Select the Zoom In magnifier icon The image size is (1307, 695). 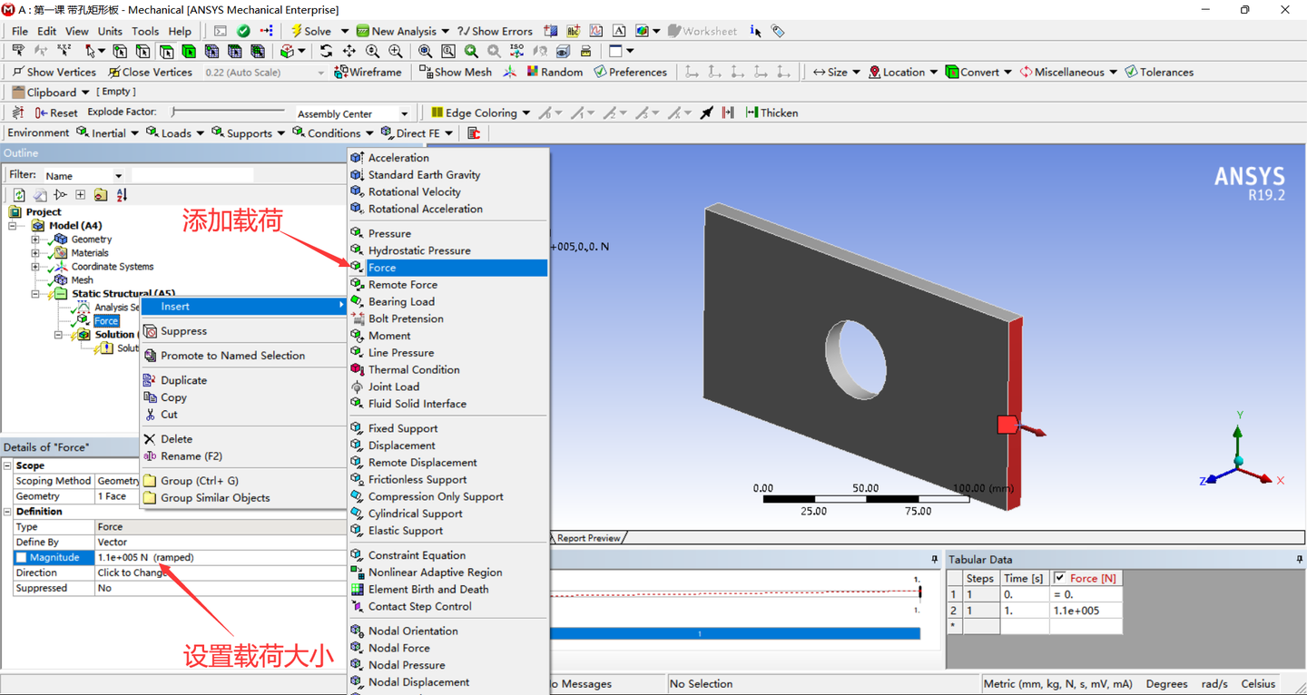pos(394,52)
